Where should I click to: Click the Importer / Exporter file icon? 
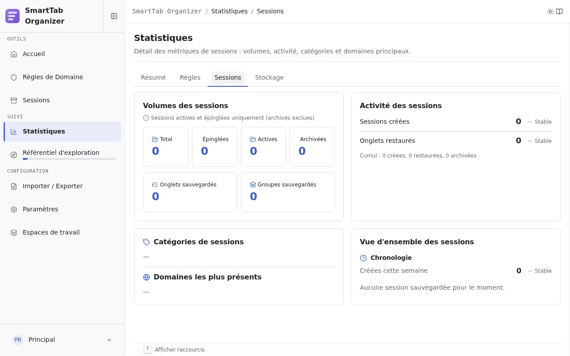(14, 186)
